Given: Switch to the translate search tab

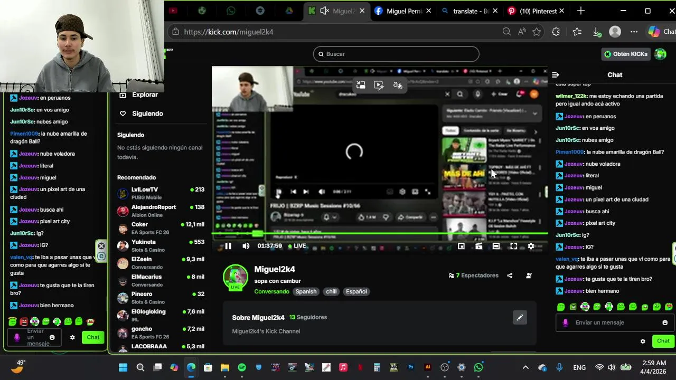Looking at the screenshot, I should 469,11.
